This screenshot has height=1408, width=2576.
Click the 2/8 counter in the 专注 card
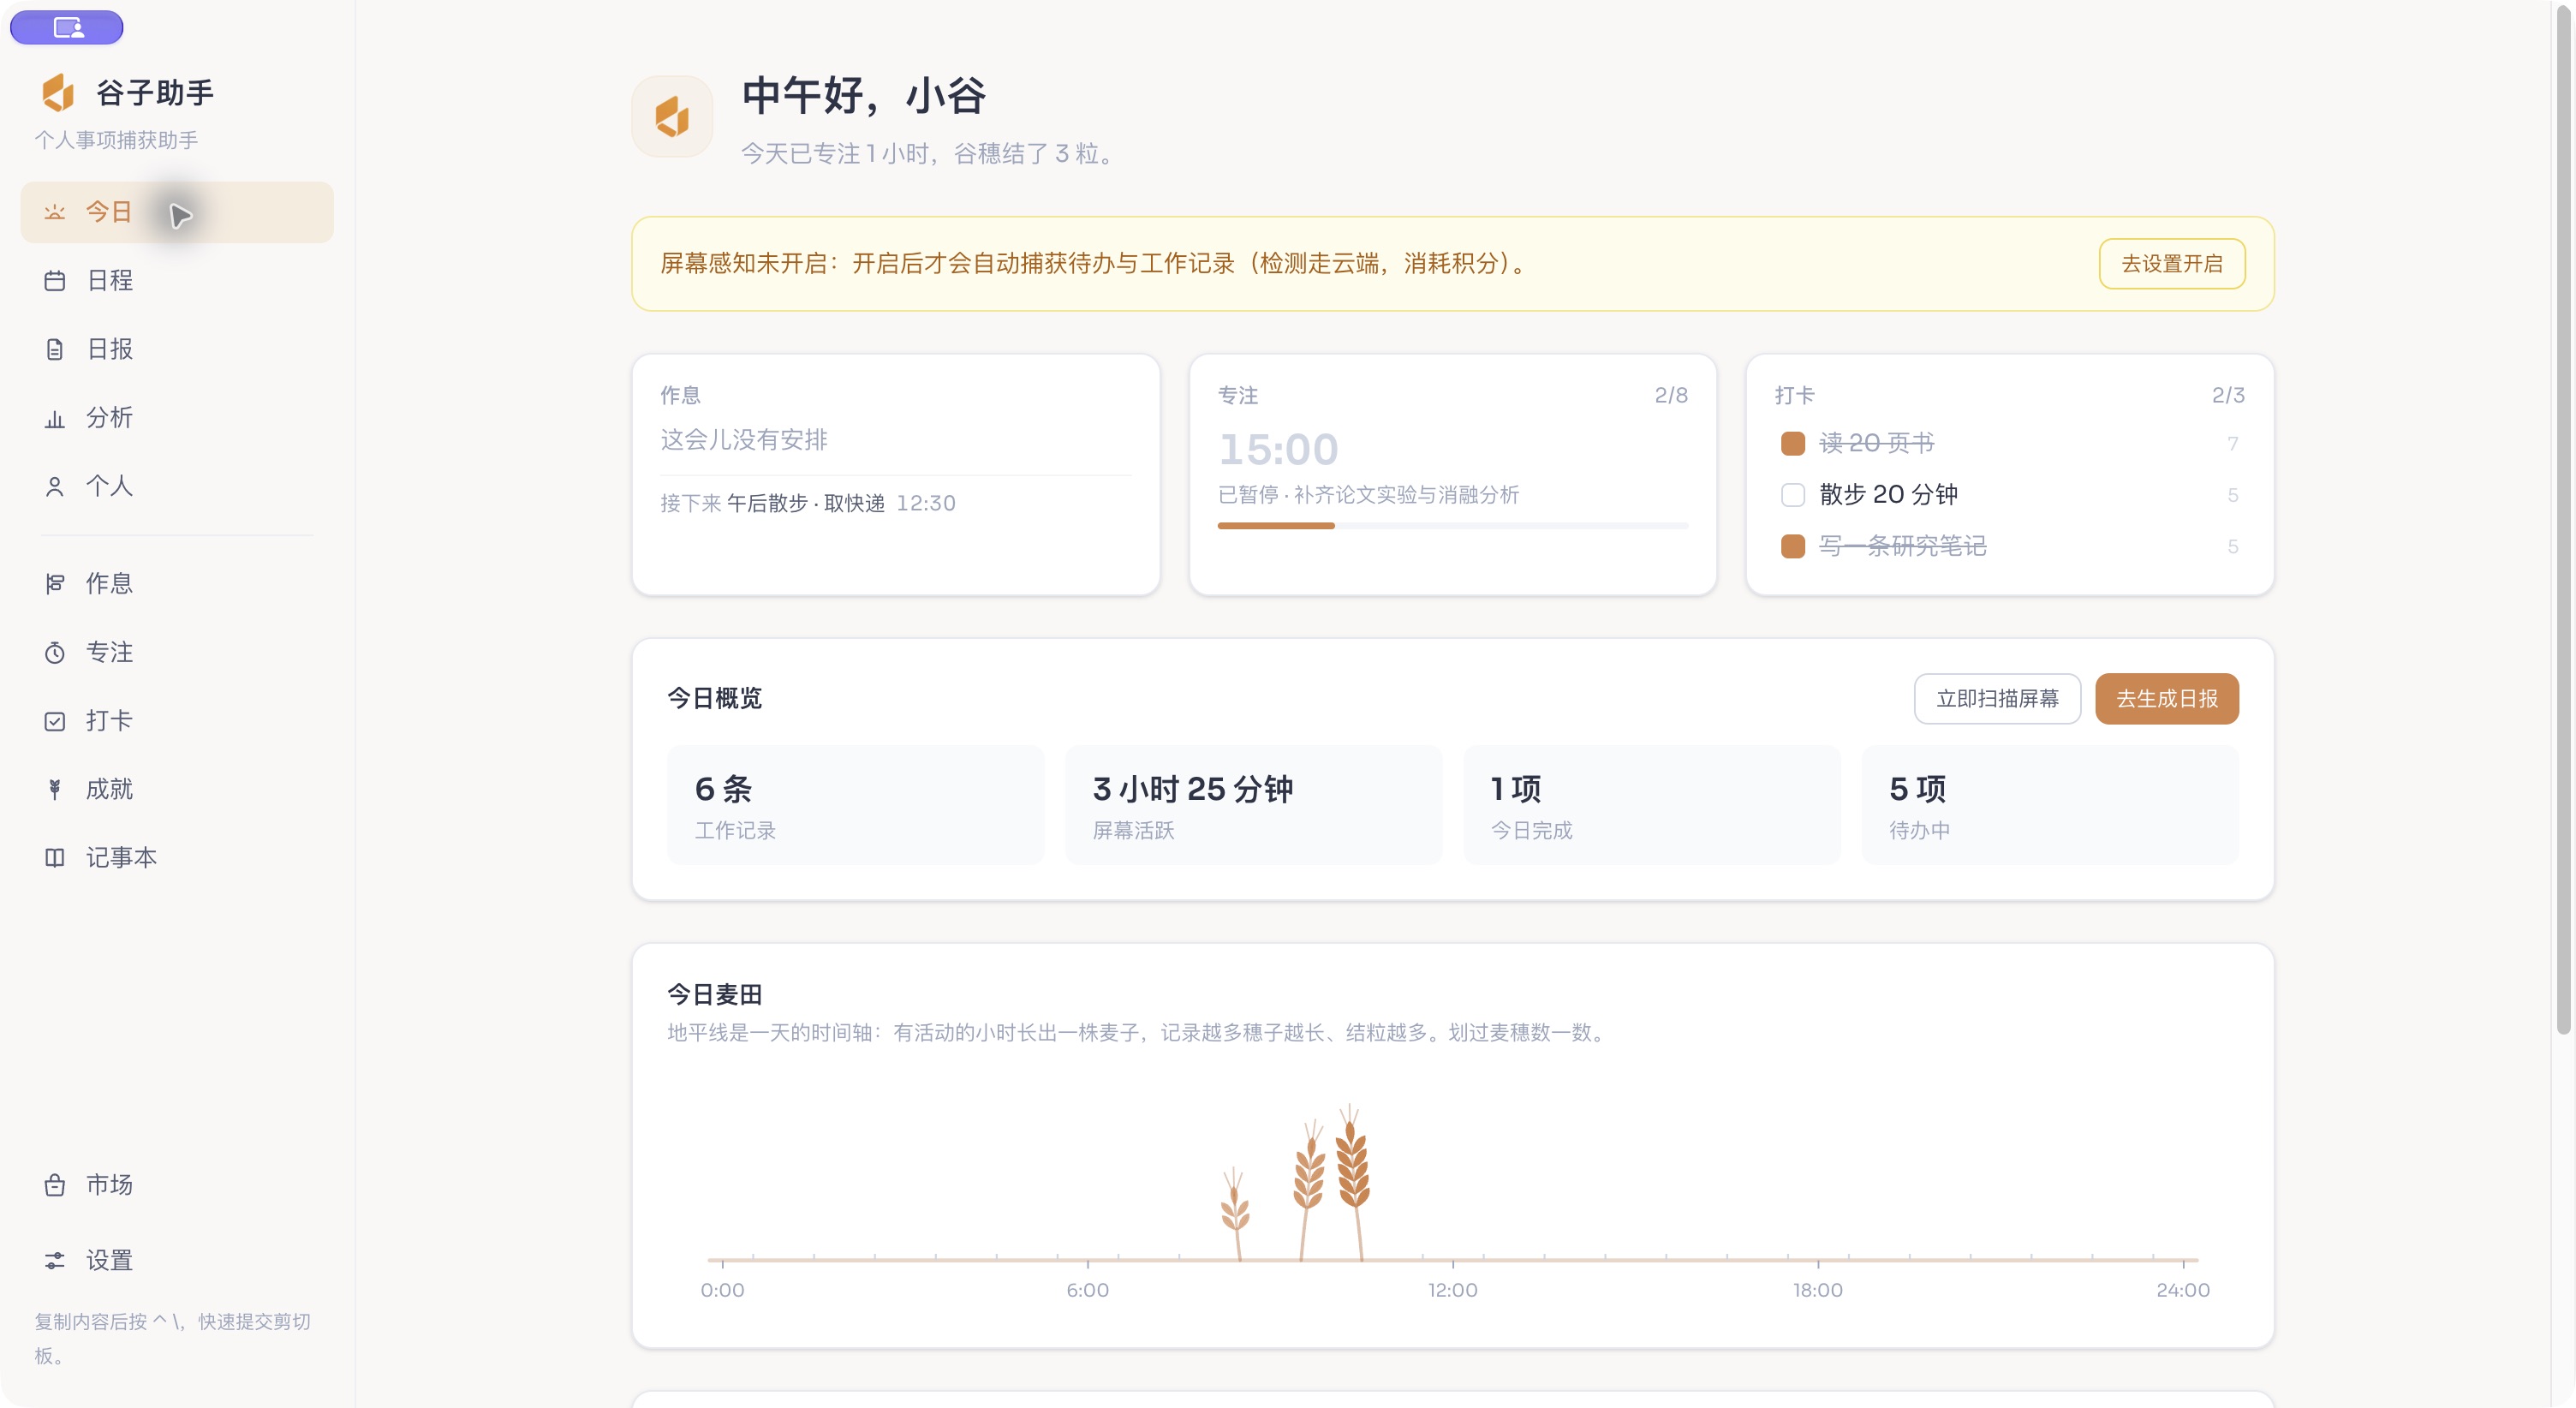click(x=1671, y=395)
